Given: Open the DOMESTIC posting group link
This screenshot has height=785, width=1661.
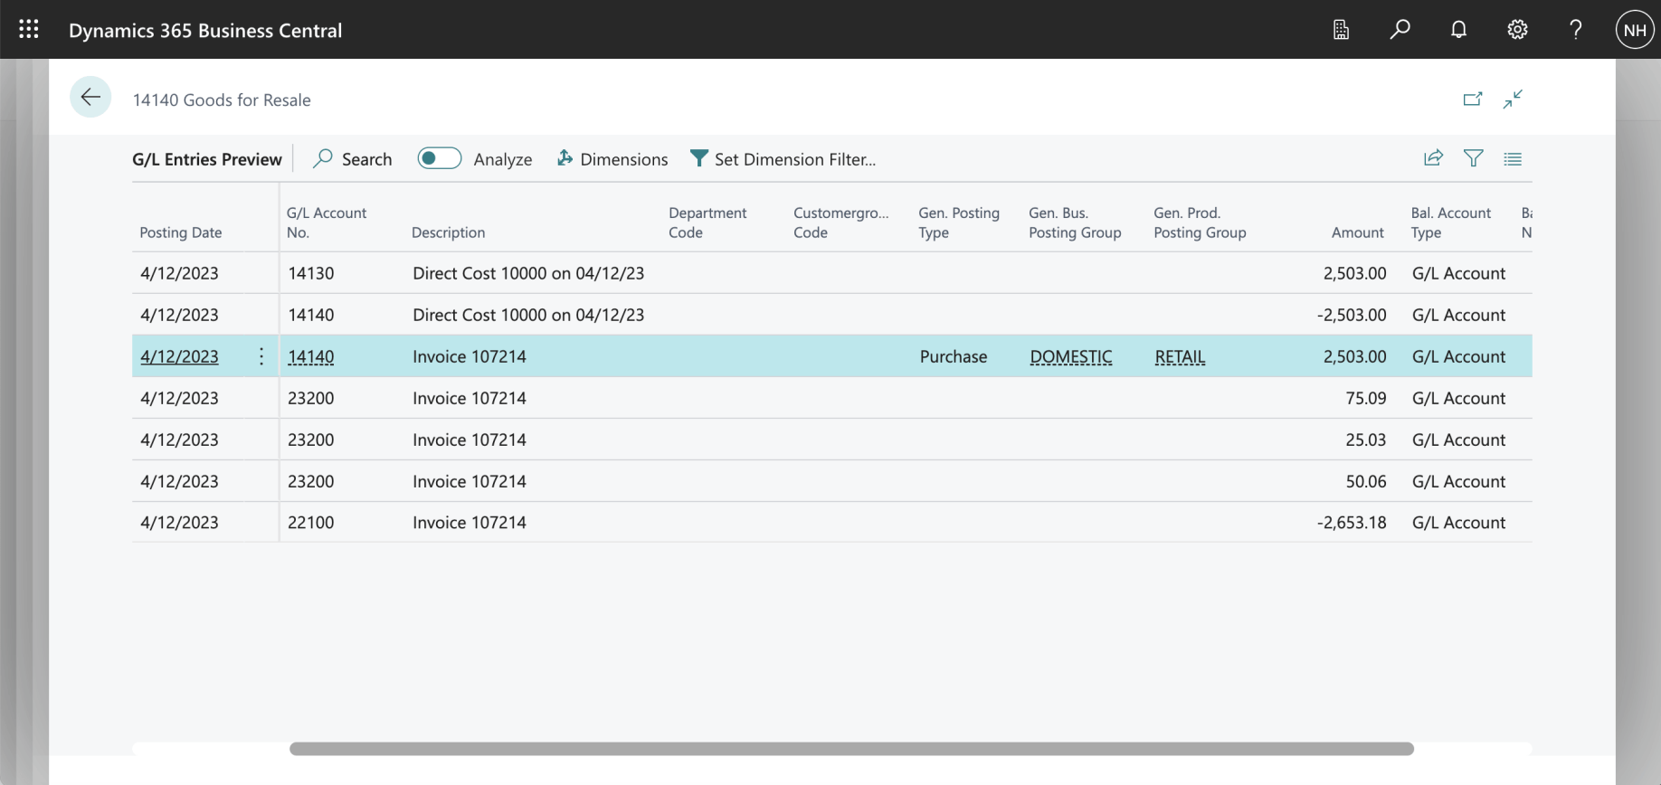Looking at the screenshot, I should pos(1071,356).
